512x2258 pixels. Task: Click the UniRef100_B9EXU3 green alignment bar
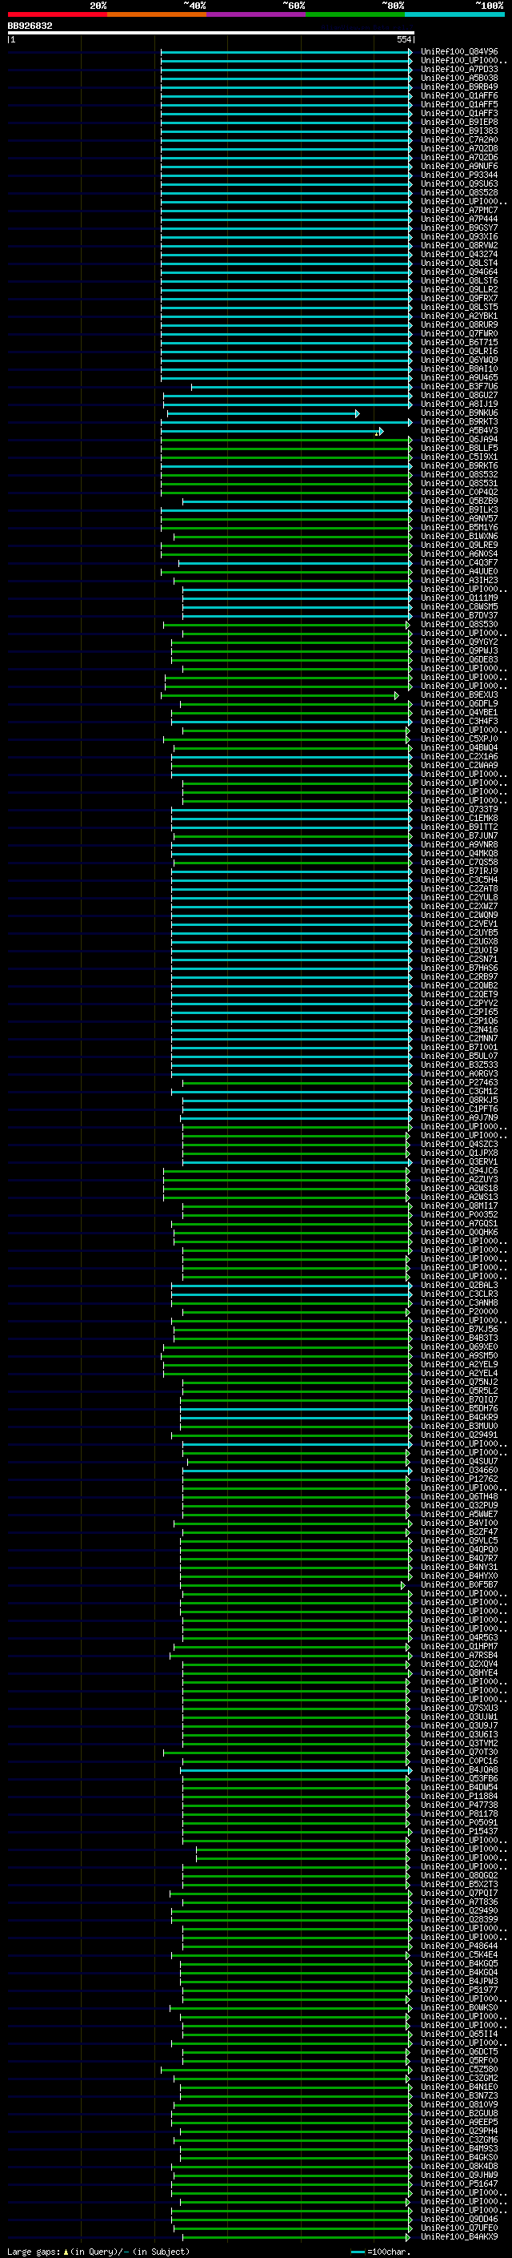coord(279,695)
